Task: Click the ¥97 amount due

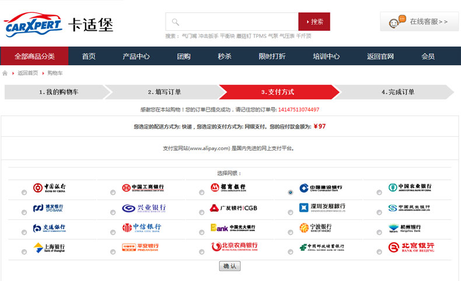Action: point(320,126)
